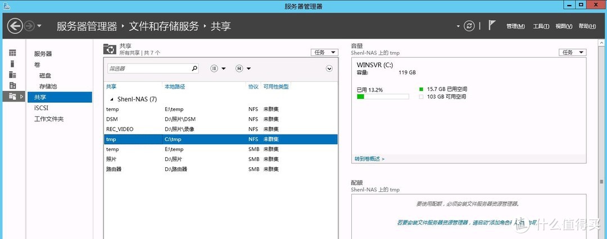
Task: Expand the filter criteria chevron button
Action: [329, 68]
